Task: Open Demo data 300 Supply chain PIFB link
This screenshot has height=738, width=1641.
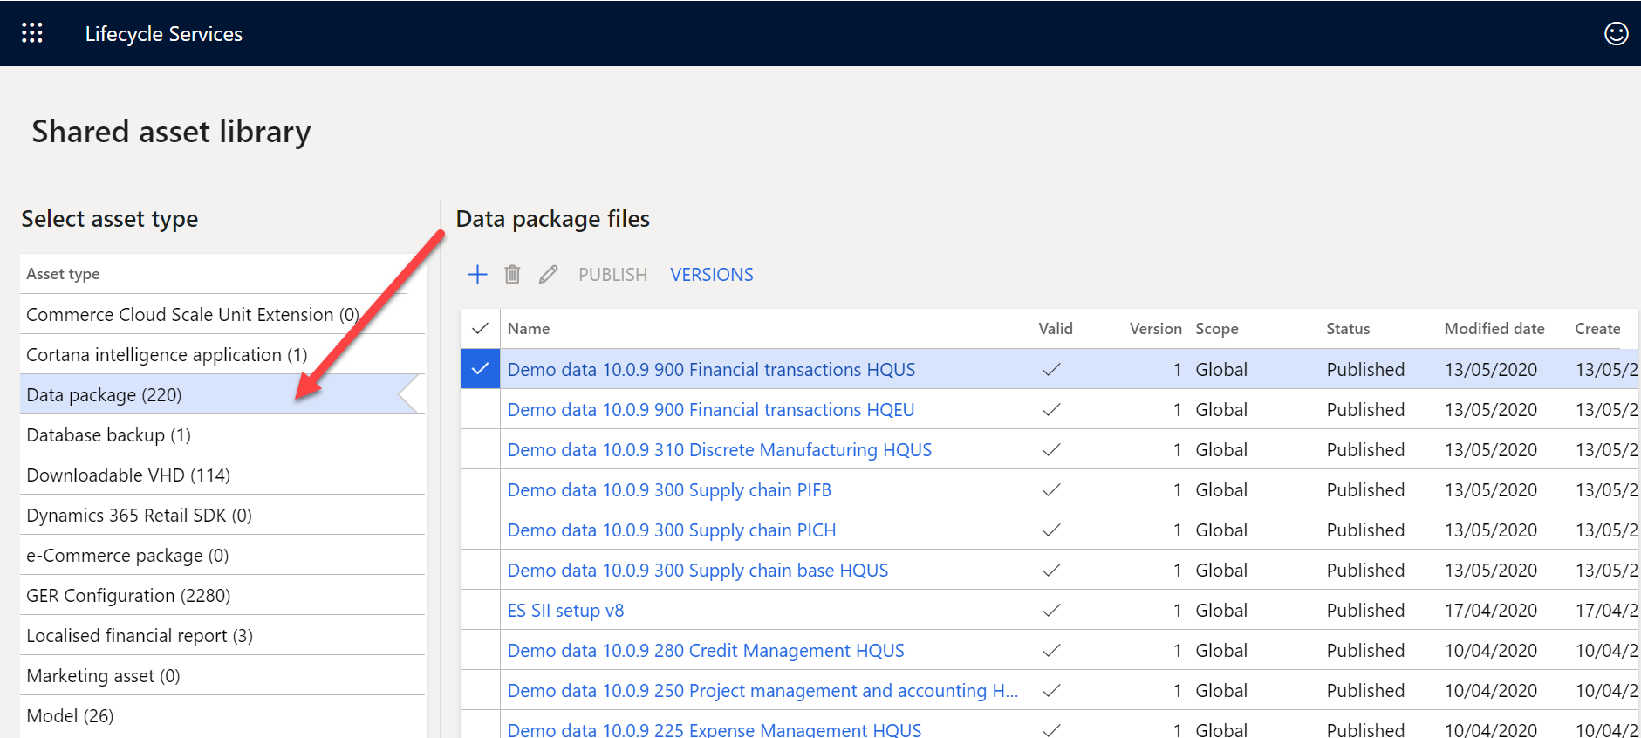Action: pyautogui.click(x=669, y=490)
